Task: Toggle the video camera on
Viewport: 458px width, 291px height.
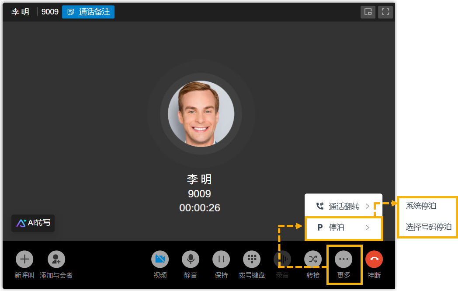Action: click(160, 259)
